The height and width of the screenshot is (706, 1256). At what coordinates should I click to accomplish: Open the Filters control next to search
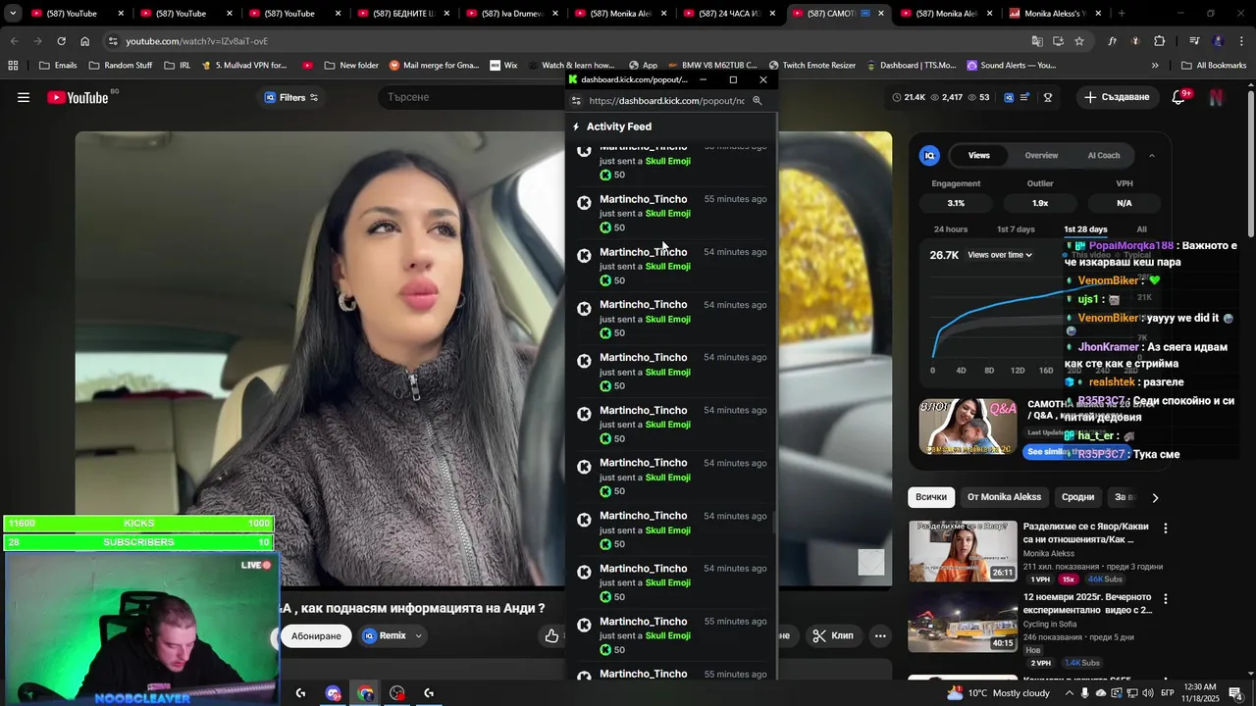point(291,97)
